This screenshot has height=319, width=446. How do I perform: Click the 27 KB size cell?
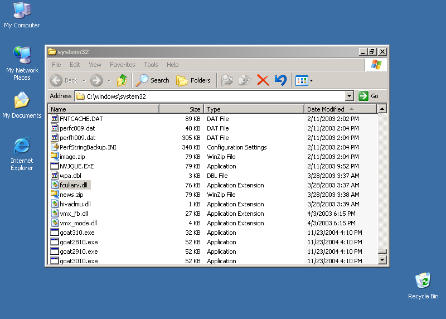(x=193, y=214)
